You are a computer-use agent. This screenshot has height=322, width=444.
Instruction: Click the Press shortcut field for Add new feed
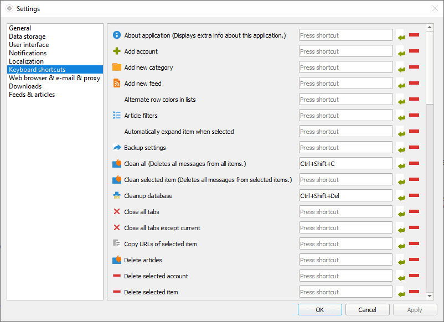tap(345, 83)
